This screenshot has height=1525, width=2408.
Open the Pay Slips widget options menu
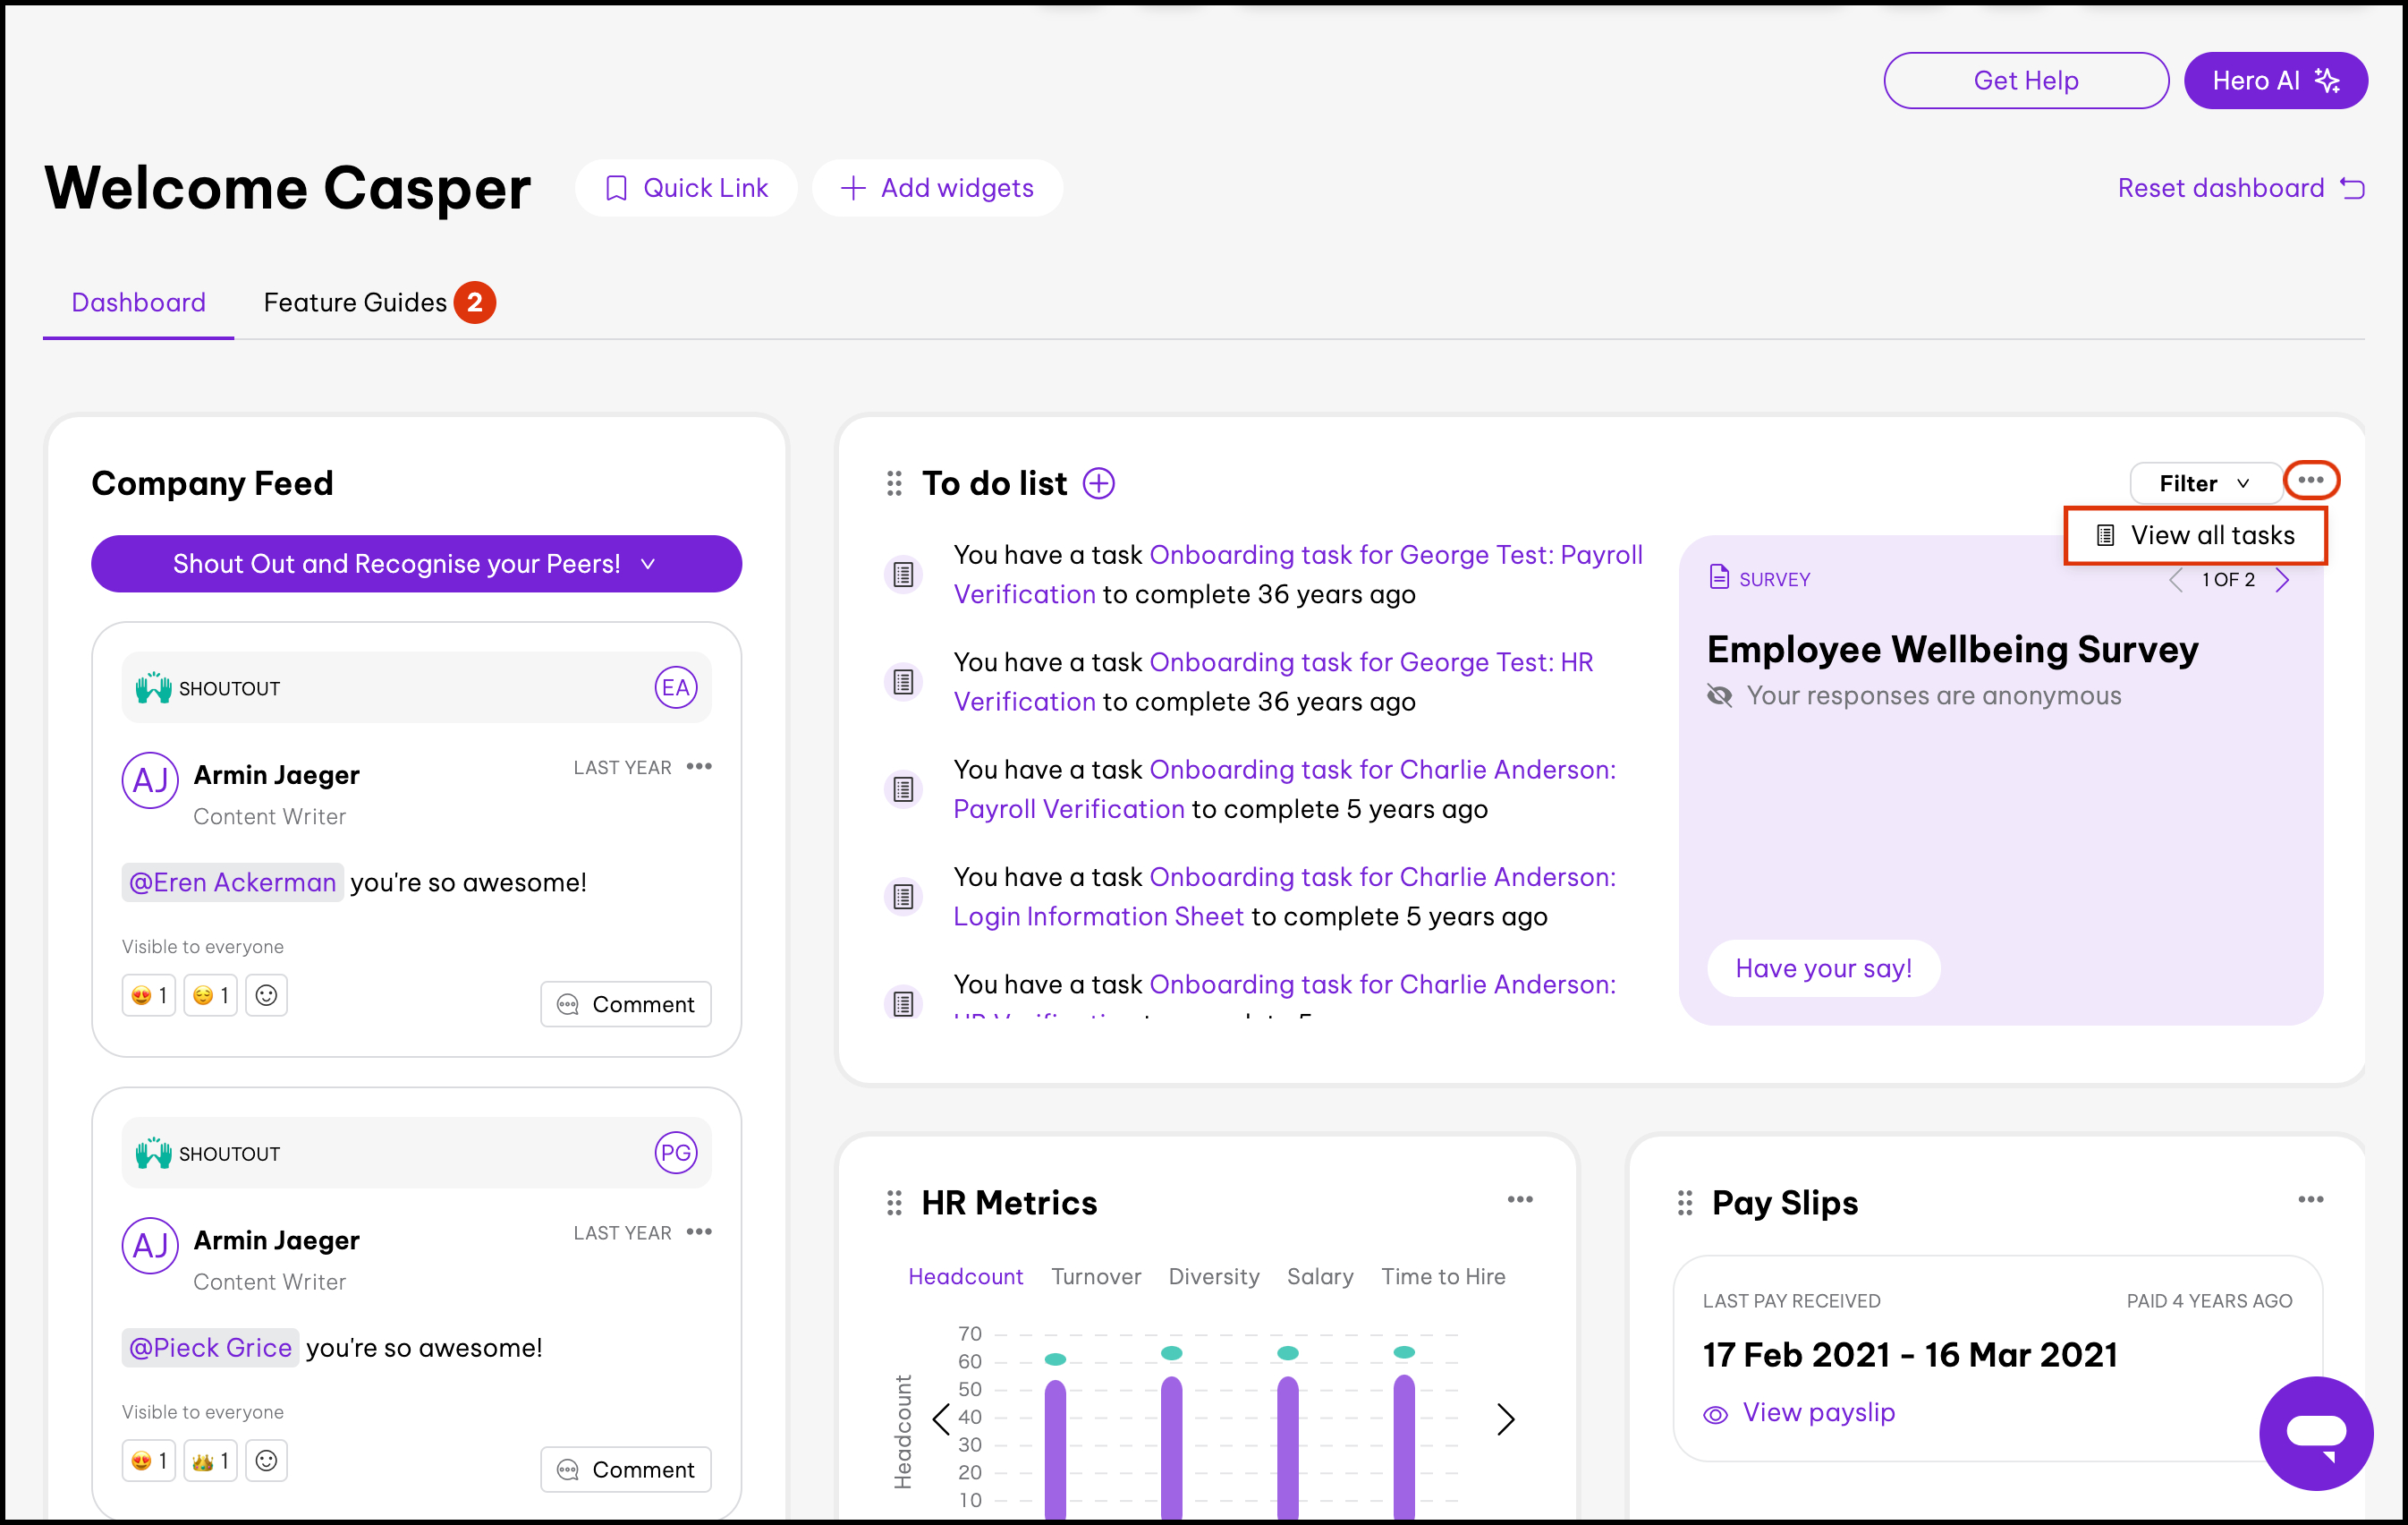(x=2310, y=1200)
